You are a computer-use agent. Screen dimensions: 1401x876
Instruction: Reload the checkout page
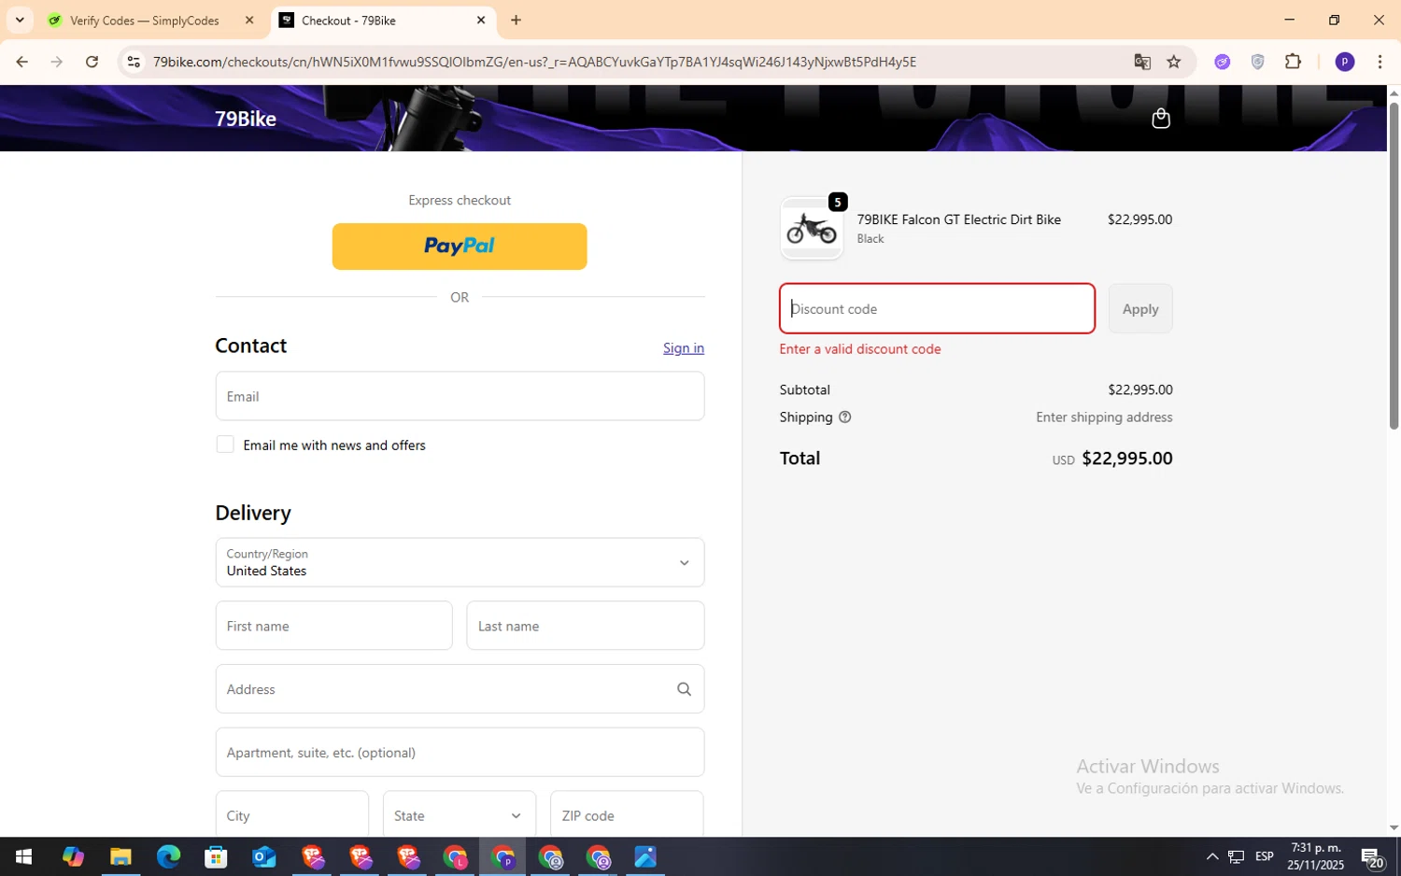pyautogui.click(x=92, y=62)
